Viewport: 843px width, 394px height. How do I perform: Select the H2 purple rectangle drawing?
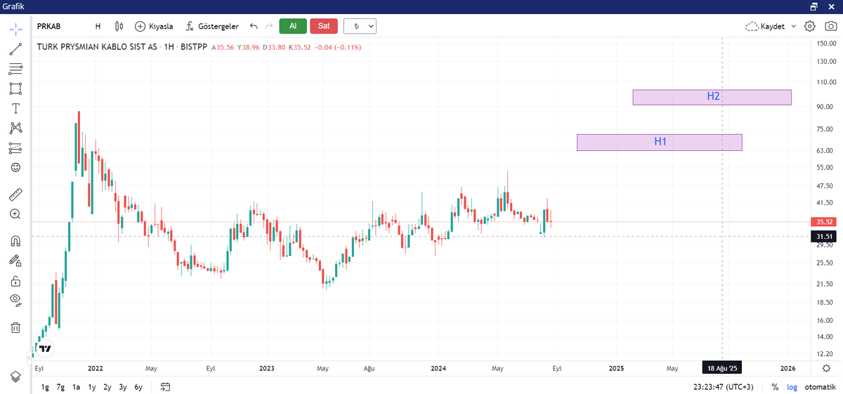coord(712,97)
